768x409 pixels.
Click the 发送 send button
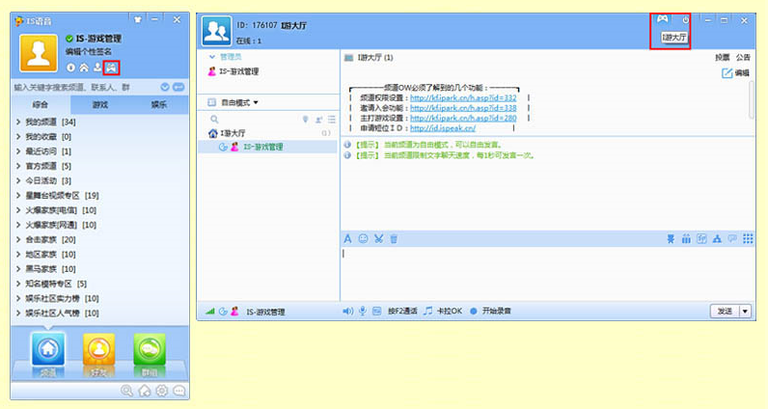pyautogui.click(x=724, y=311)
